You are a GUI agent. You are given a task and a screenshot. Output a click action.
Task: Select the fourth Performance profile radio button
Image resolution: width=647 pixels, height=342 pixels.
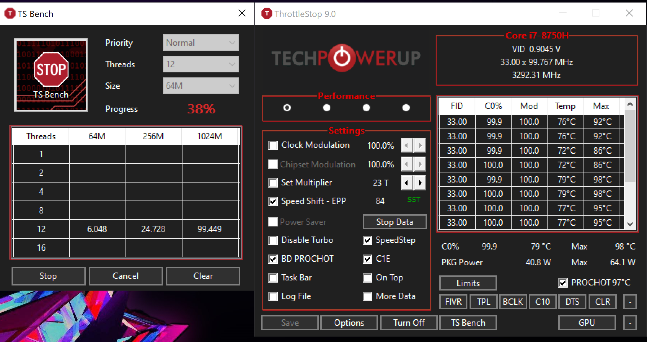click(x=406, y=108)
